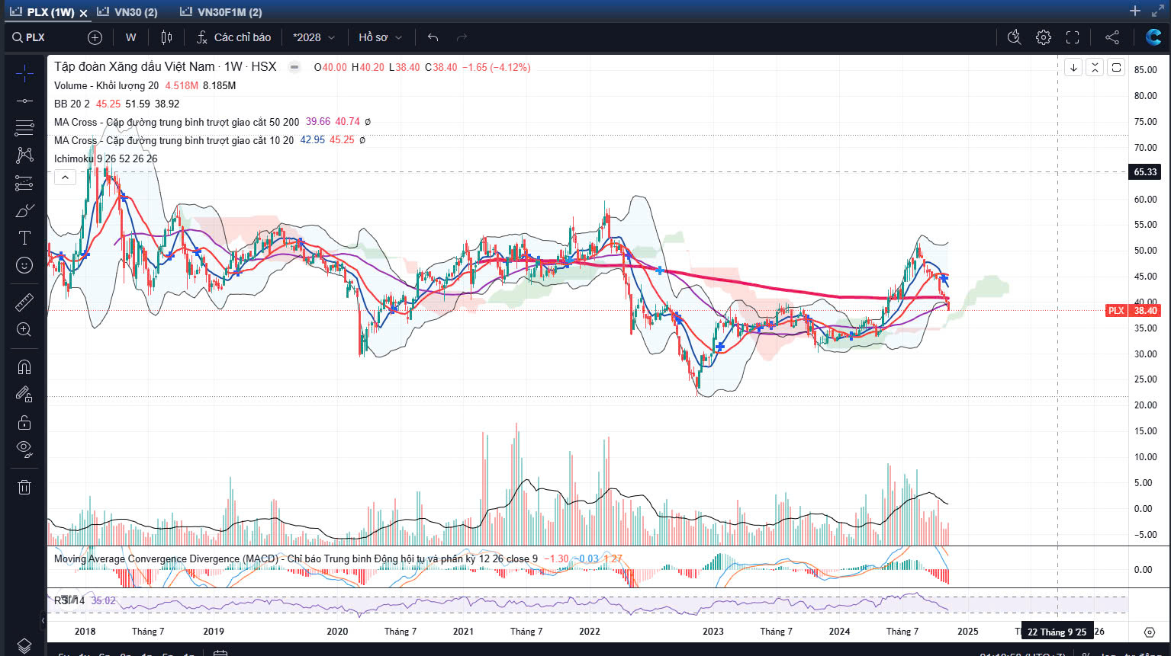Toggle stay in drawing mode pencil-lock
Image resolution: width=1171 pixels, height=656 pixels.
point(24,395)
